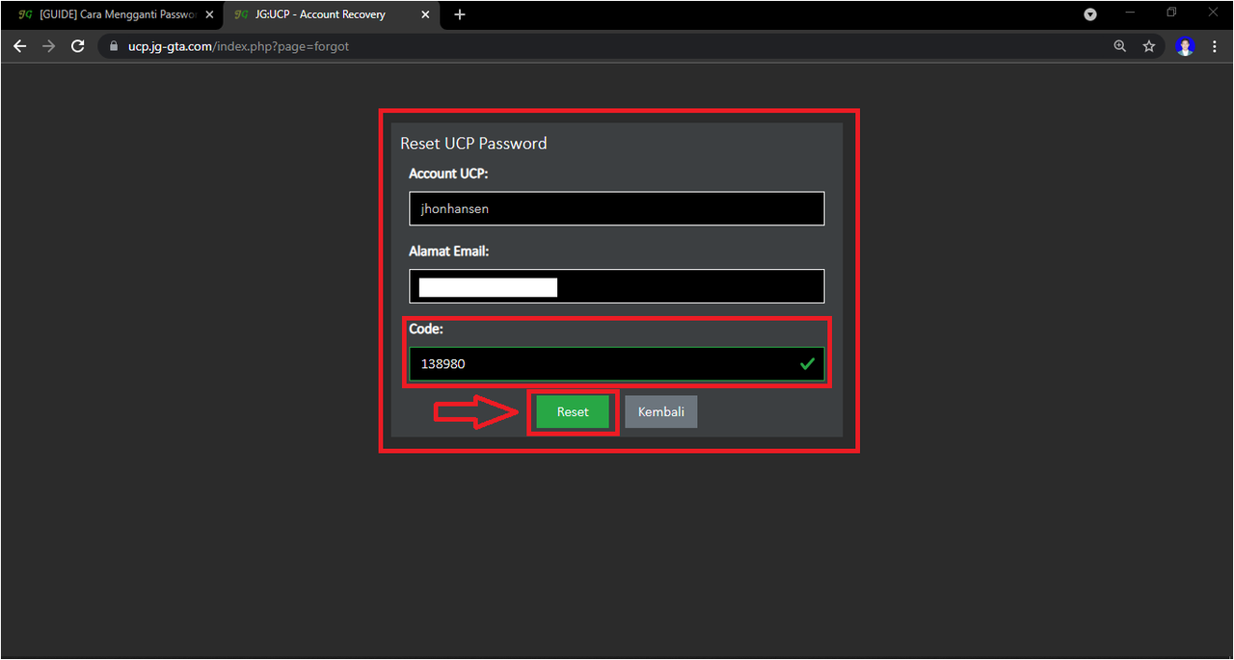This screenshot has width=1234, height=660.
Task: Bookmark this page with the star icon
Action: [x=1149, y=46]
